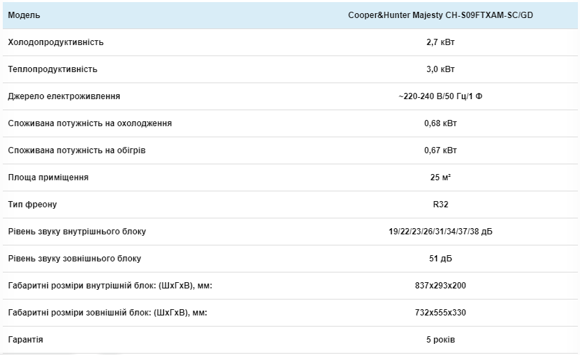Click the "Теплопродуктивність" row label

(53, 69)
